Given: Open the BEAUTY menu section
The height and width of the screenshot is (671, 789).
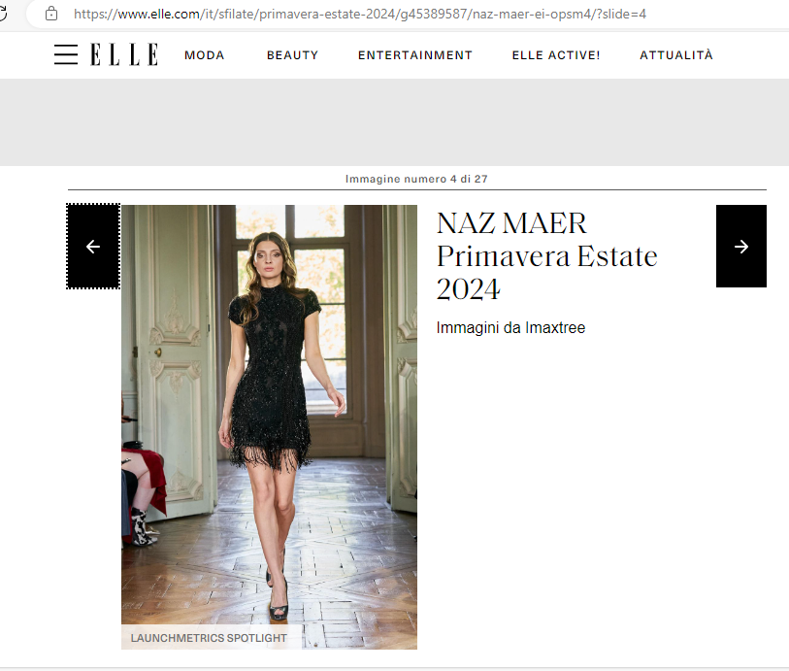Looking at the screenshot, I should (292, 55).
